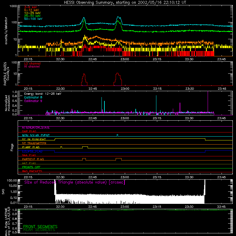Screen dimensions: 236x236
Task: Click the 'REAR SEGMENTS' livetime legend
Action: click(x=39, y=230)
